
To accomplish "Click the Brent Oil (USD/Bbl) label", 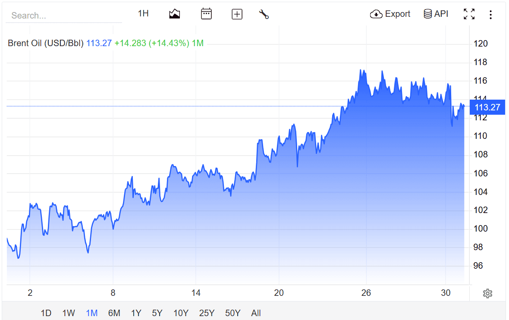I will (x=46, y=43).
